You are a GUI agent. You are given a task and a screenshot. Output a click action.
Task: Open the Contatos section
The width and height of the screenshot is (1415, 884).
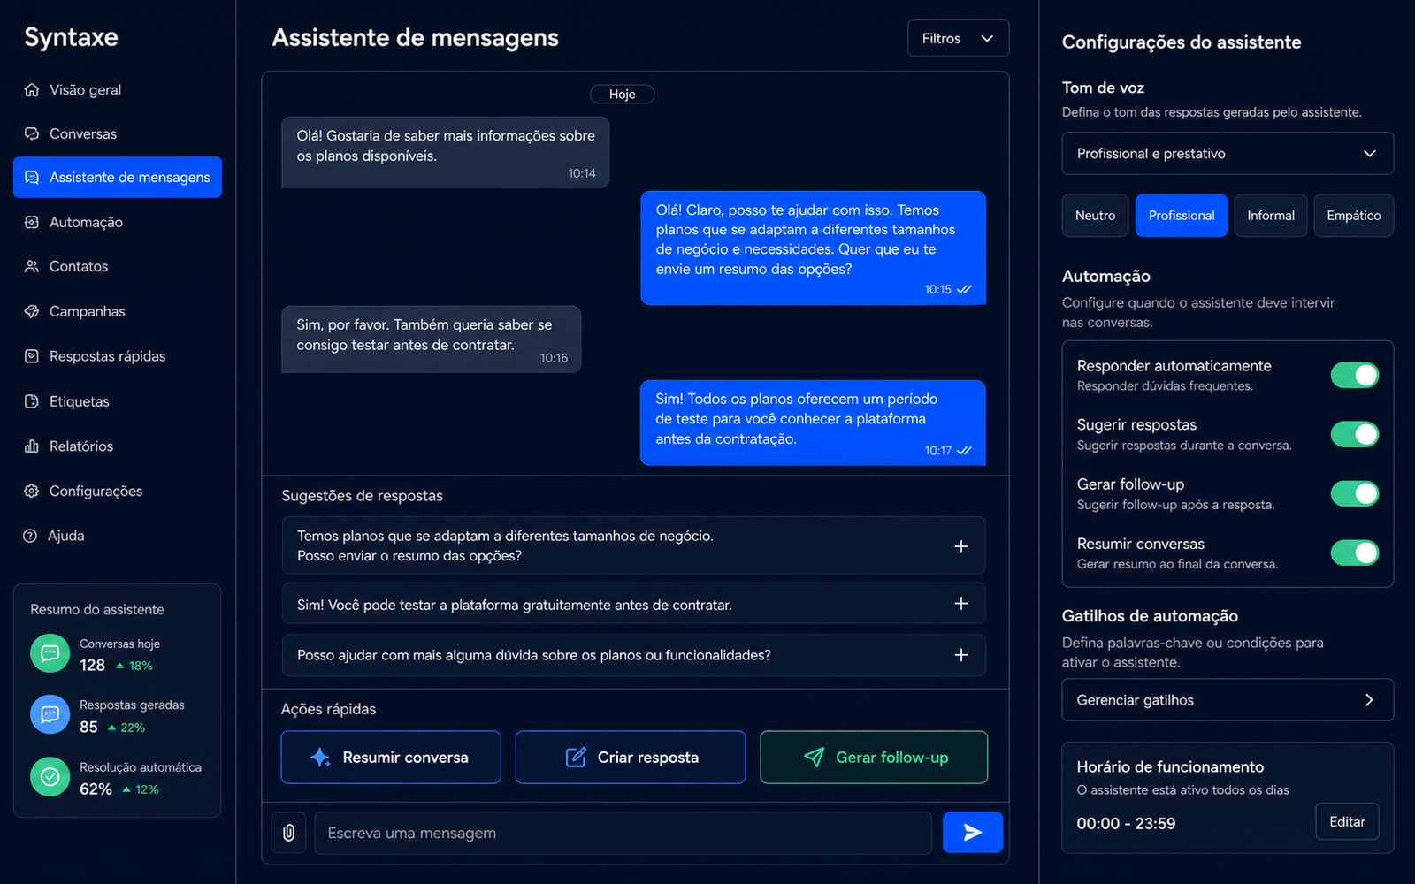118,266
